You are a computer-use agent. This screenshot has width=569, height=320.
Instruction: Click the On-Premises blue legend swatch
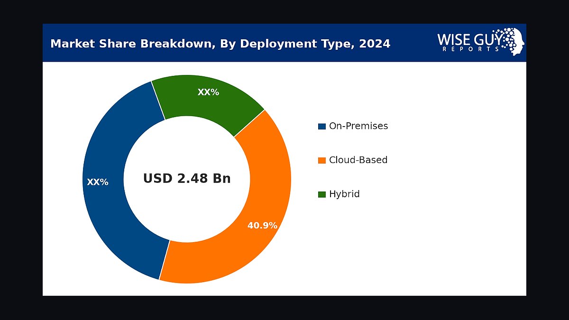point(322,127)
